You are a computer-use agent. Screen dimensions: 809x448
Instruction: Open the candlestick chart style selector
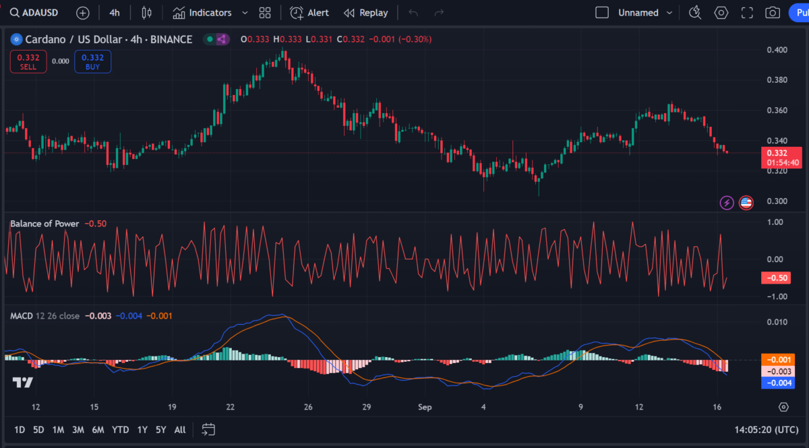[x=147, y=13]
